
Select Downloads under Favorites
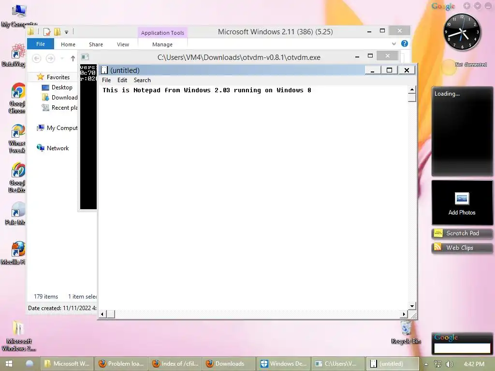pos(59,98)
